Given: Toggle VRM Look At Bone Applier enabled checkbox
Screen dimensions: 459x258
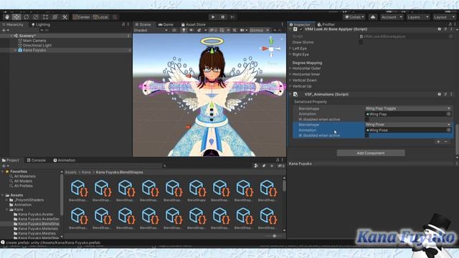Looking at the screenshot, I should coord(301,29).
